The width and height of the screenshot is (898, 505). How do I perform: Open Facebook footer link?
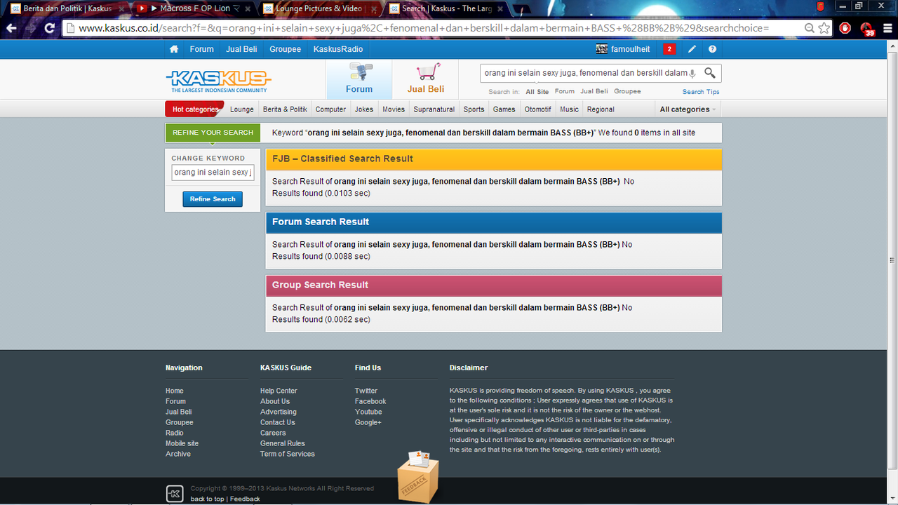[370, 401]
